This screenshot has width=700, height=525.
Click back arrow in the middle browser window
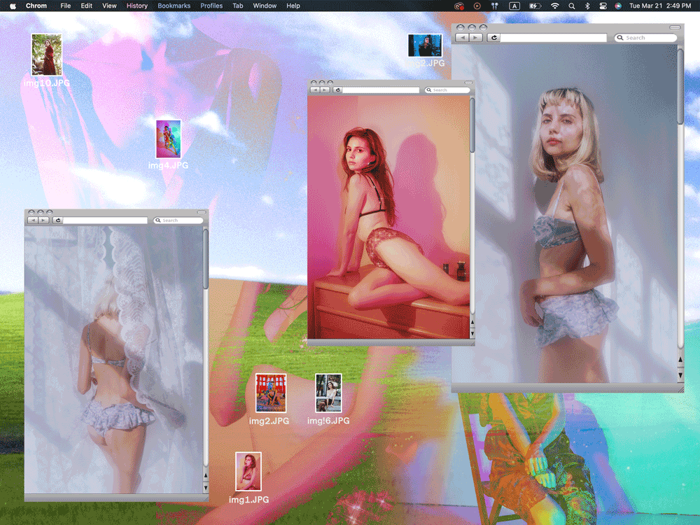pos(315,90)
